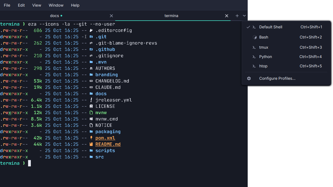Image resolution: width=333 pixels, height=187 pixels.
Task: Click the packaging folder icon
Action: click(x=91, y=131)
